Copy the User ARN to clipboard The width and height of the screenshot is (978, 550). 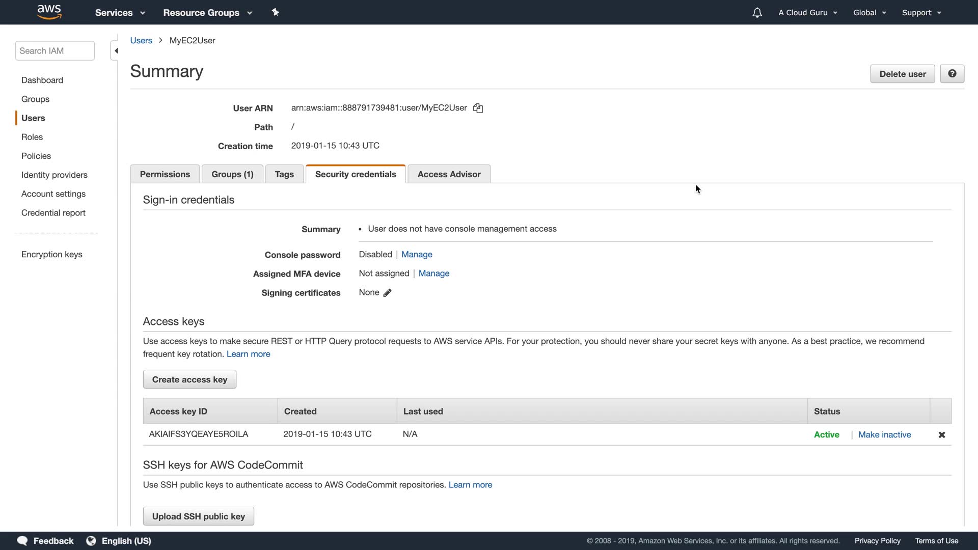[478, 108]
